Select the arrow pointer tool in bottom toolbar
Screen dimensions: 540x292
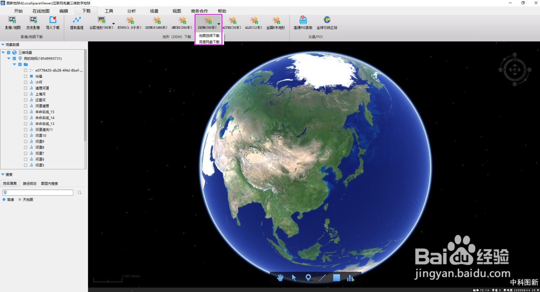[x=294, y=278]
